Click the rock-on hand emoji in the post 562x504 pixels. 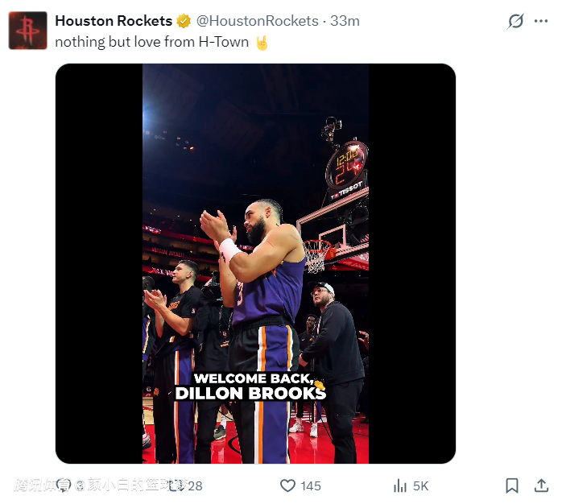point(262,42)
